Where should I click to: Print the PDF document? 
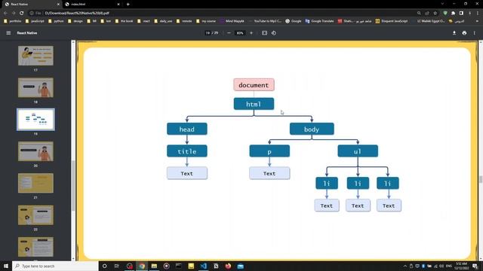tap(464, 33)
